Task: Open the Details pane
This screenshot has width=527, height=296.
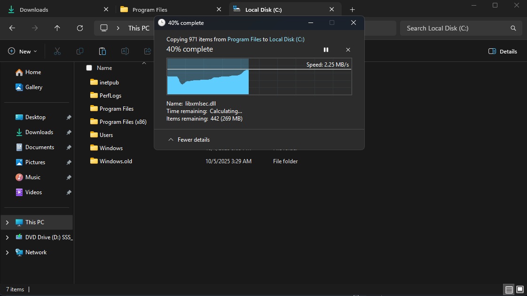Action: pos(502,51)
